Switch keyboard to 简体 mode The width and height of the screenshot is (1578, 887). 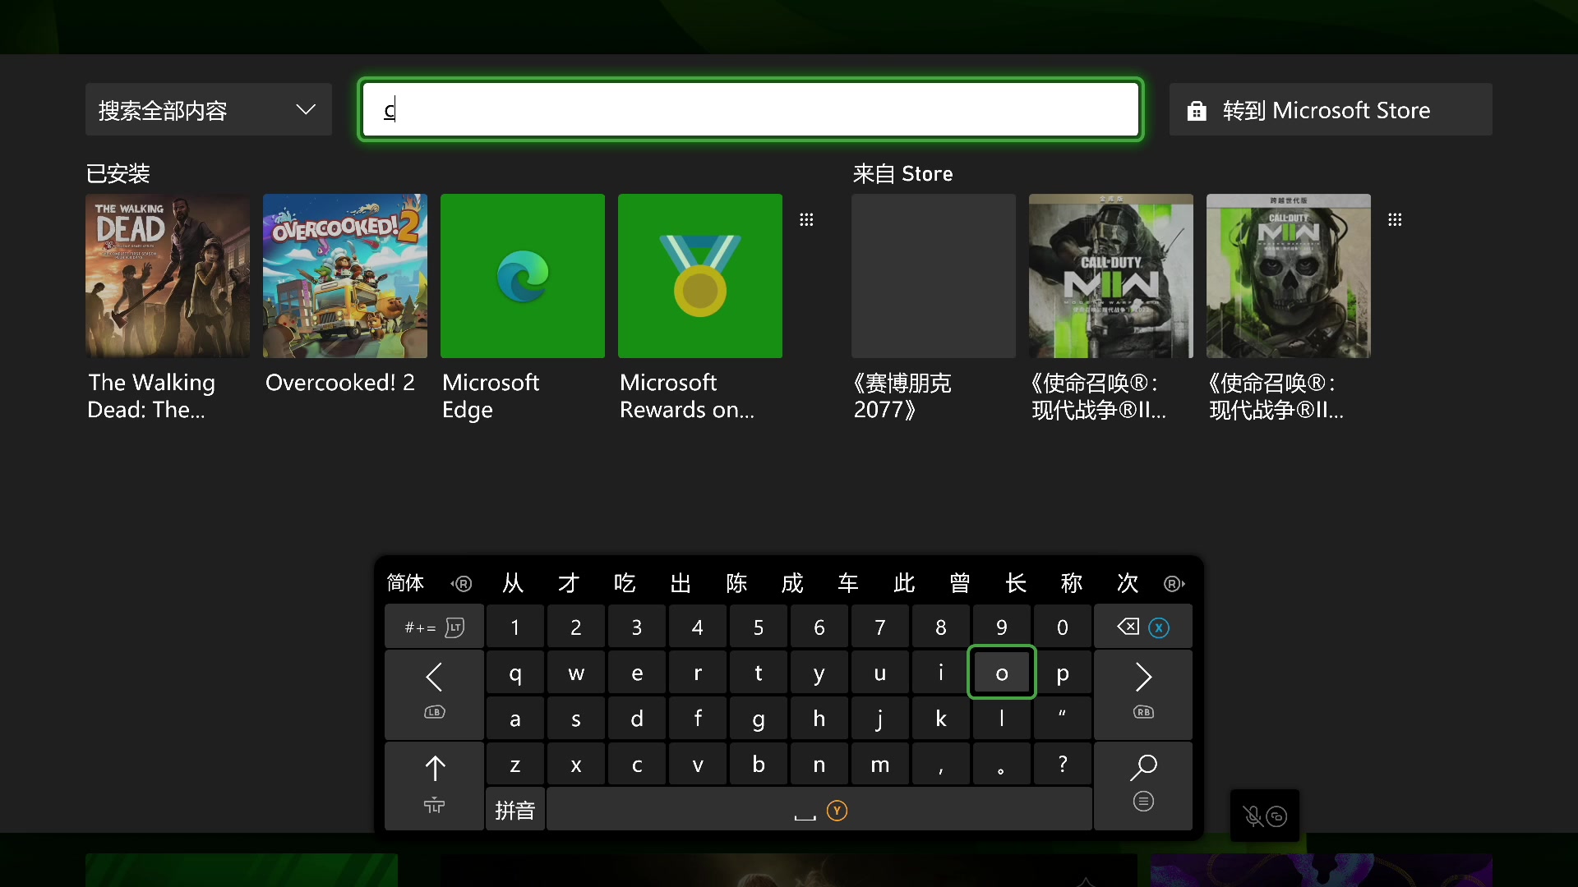pyautogui.click(x=405, y=583)
